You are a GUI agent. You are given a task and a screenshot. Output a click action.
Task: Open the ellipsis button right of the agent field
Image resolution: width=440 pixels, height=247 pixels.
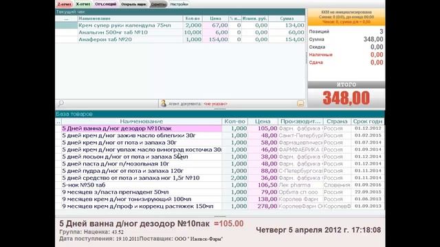pyautogui.click(x=300, y=104)
